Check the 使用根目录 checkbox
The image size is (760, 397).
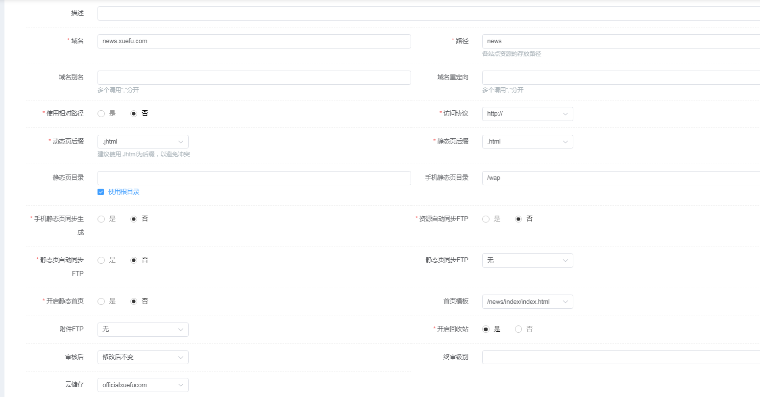(101, 192)
